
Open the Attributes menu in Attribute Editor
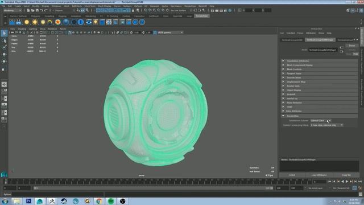tap(311, 33)
